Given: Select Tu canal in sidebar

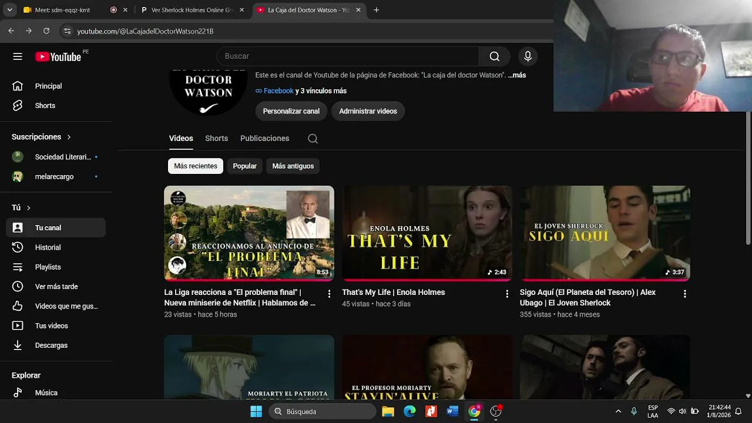Looking at the screenshot, I should [56, 228].
